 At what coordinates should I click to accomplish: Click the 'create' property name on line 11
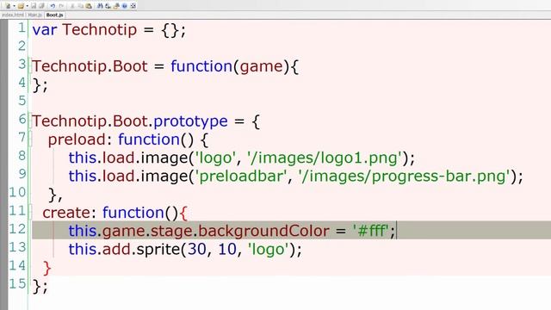coord(67,213)
